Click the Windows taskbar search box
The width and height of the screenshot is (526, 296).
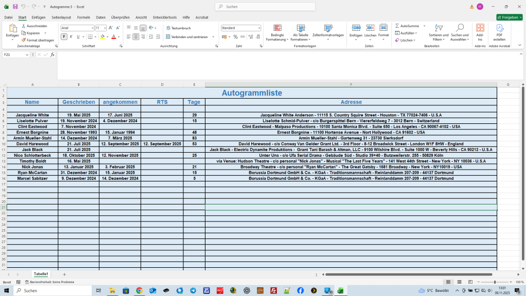coord(51,290)
